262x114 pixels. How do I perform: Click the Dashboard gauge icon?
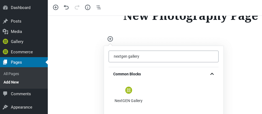(5, 8)
